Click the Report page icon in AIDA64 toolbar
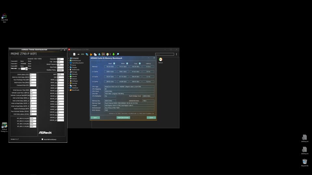Image resolution: width=312 pixels, height=175 pixels. click(74, 54)
